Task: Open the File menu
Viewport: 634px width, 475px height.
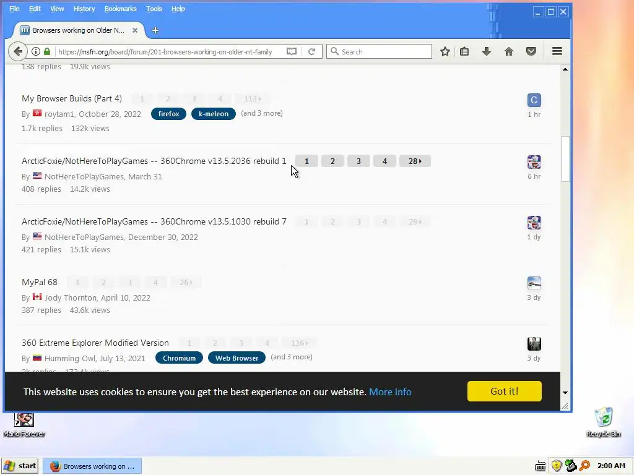Action: point(14,9)
